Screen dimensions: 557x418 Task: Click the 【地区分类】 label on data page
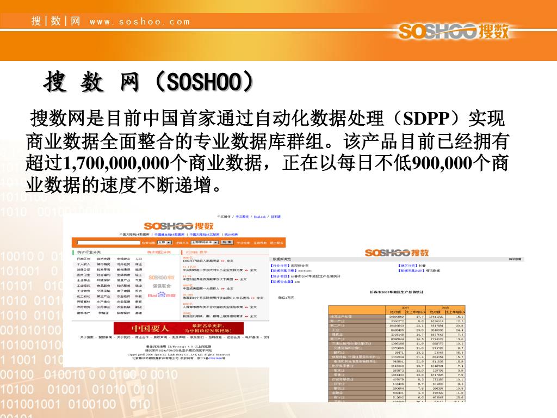409,266
